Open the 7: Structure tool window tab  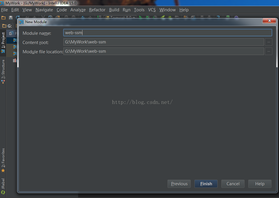coord(3,71)
